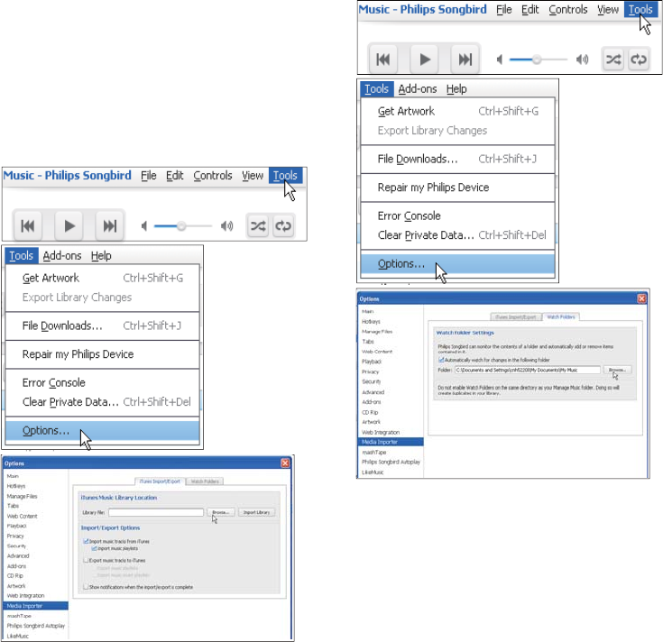Click the mute speaker icon in right-hand player

coord(500,60)
